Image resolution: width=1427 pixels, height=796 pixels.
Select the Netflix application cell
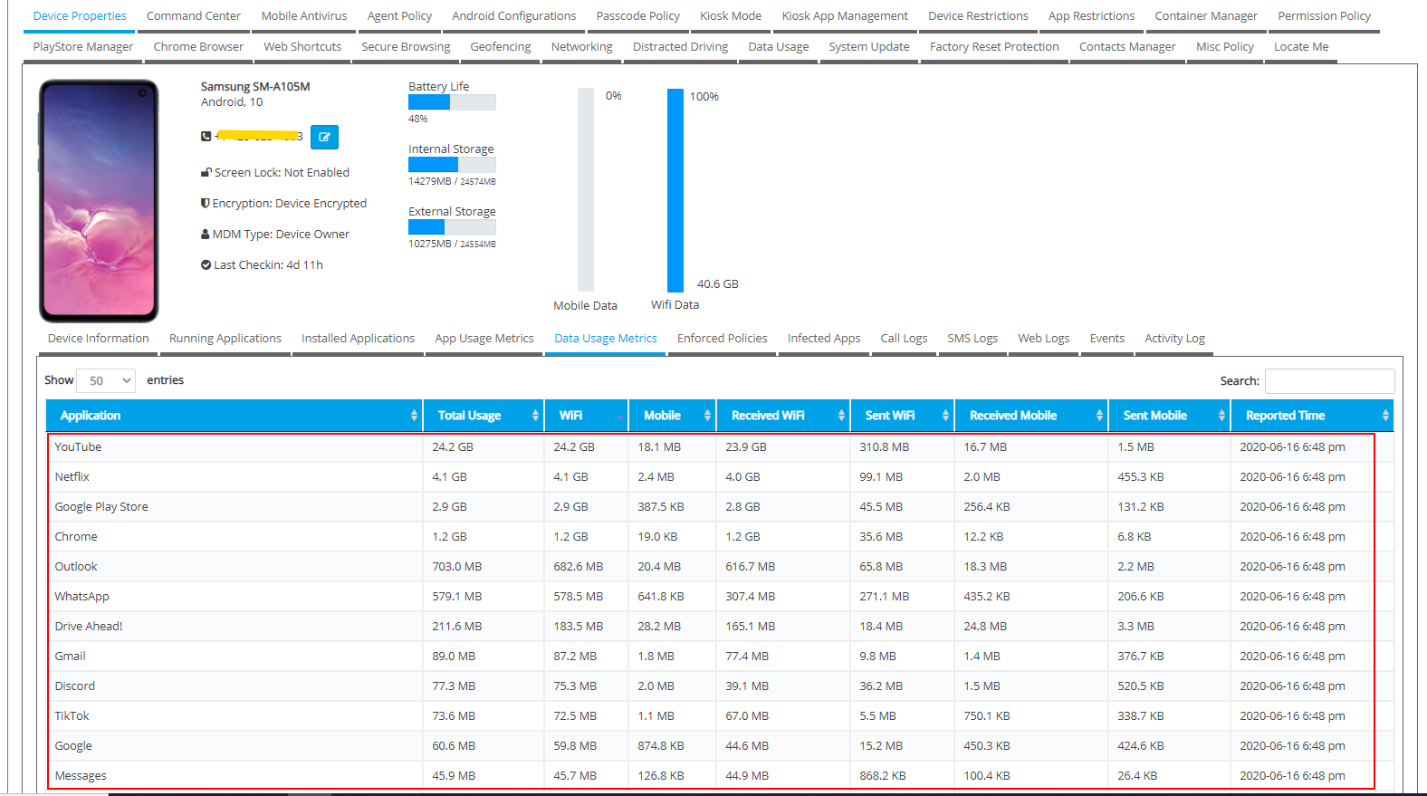pyautogui.click(x=235, y=477)
